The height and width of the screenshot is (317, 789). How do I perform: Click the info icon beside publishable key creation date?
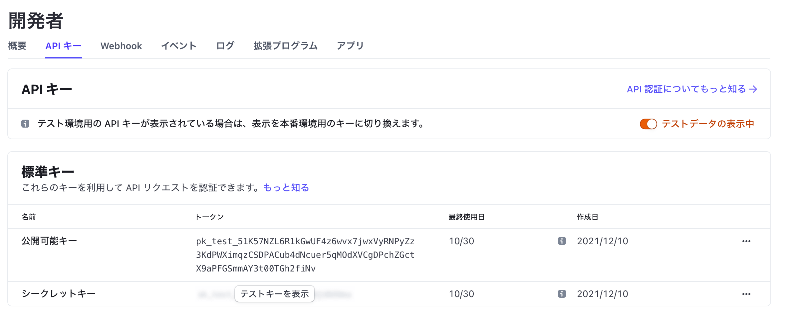point(562,241)
